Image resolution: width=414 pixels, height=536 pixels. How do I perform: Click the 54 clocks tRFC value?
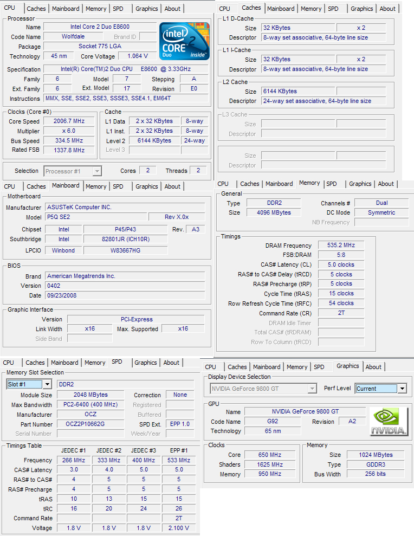[x=341, y=303]
